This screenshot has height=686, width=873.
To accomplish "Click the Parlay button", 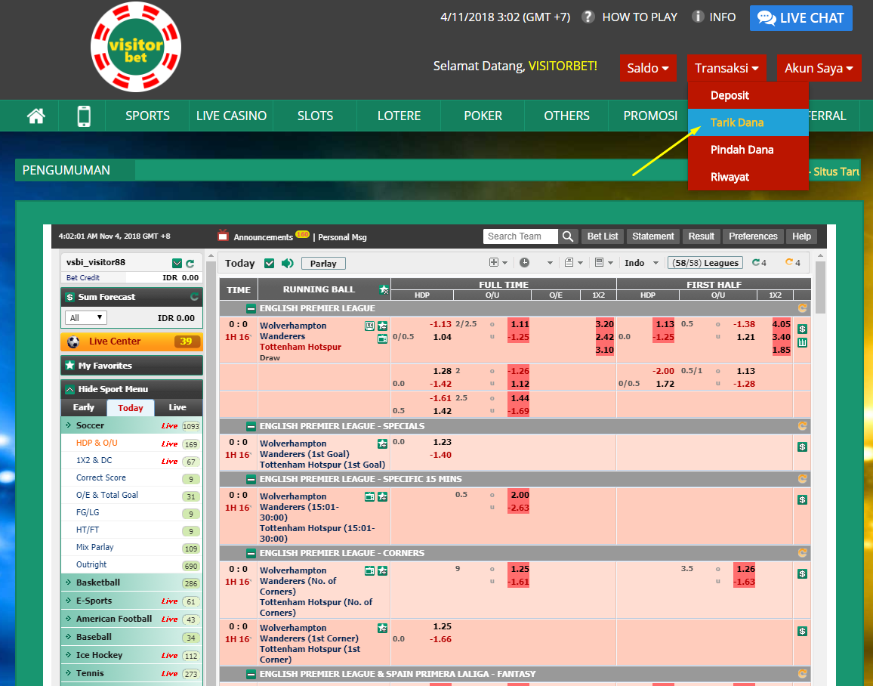I will 323,264.
